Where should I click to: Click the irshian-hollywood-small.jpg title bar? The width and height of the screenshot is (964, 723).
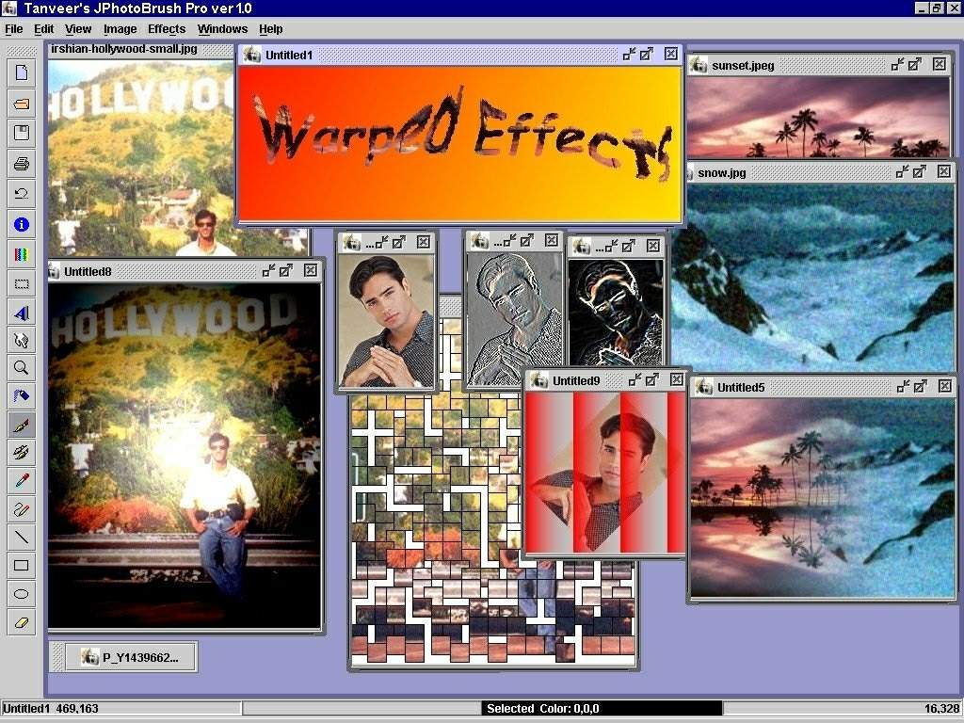(x=140, y=49)
